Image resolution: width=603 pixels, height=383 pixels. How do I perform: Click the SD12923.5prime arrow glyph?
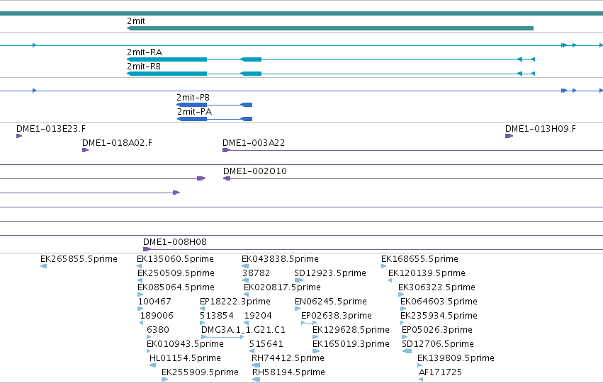pos(299,280)
